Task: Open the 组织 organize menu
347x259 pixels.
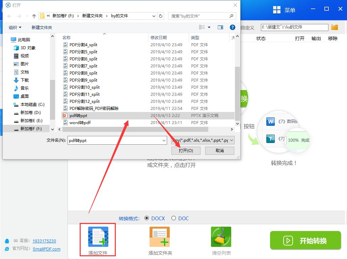Action: (x=15, y=27)
